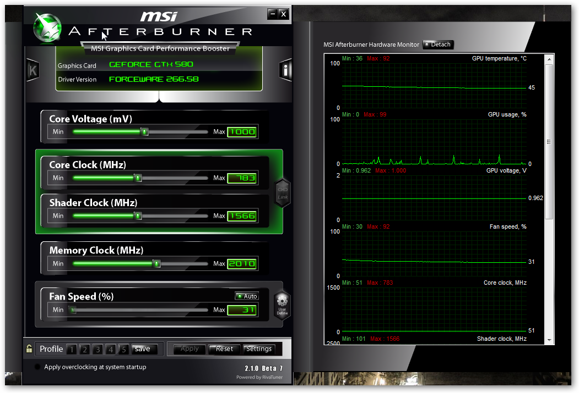The height and width of the screenshot is (393, 579).
Task: Select profile slot 4
Action: click(x=110, y=349)
